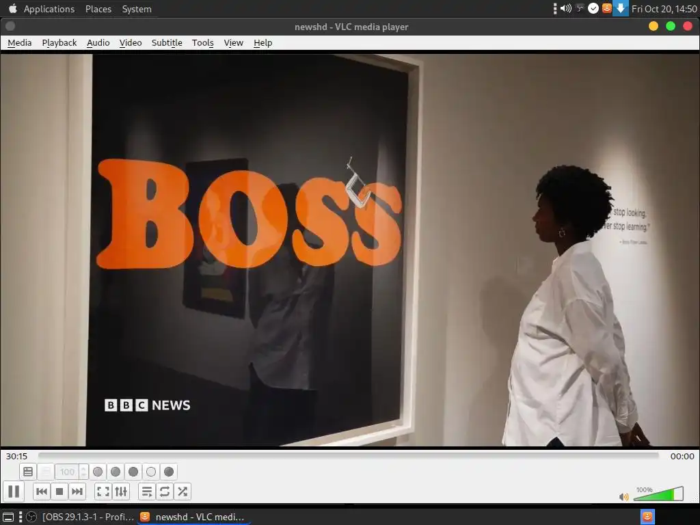Click the blue download arrow tray icon
The image size is (700, 525).
click(x=621, y=8)
